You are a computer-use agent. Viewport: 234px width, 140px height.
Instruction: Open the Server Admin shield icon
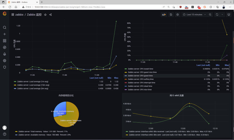pyautogui.click(x=5, y=67)
